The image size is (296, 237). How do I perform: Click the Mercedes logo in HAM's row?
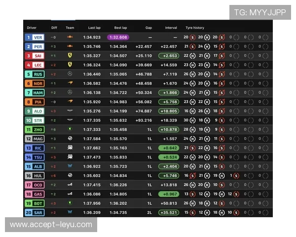pos(70,92)
